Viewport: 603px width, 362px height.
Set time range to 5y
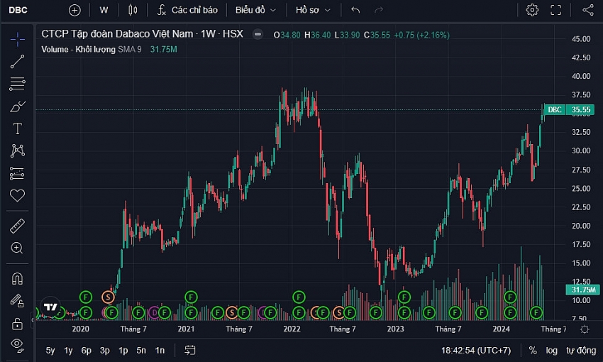(50, 350)
